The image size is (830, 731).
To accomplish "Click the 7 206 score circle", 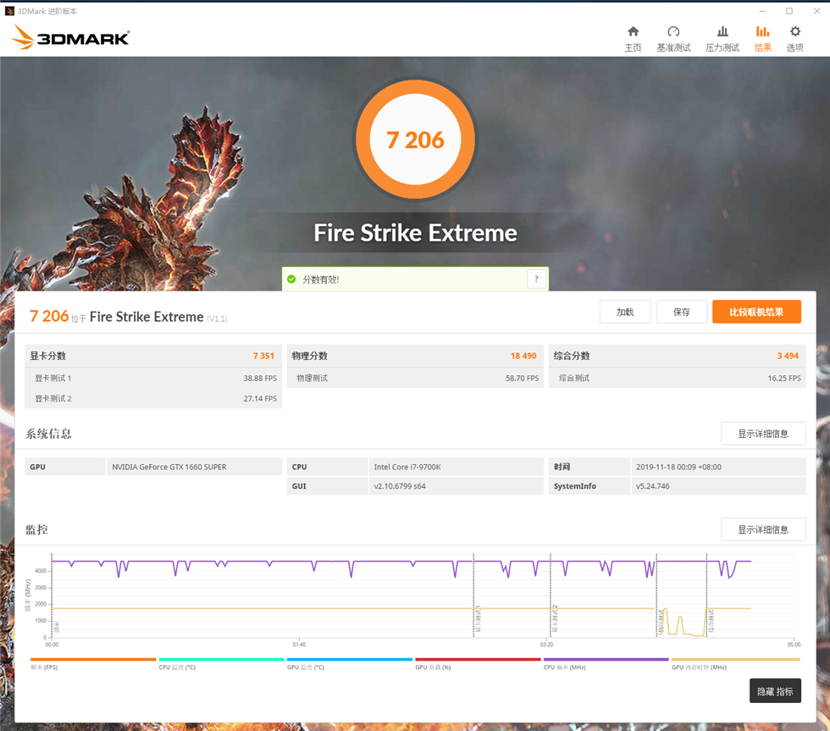I will point(415,140).
